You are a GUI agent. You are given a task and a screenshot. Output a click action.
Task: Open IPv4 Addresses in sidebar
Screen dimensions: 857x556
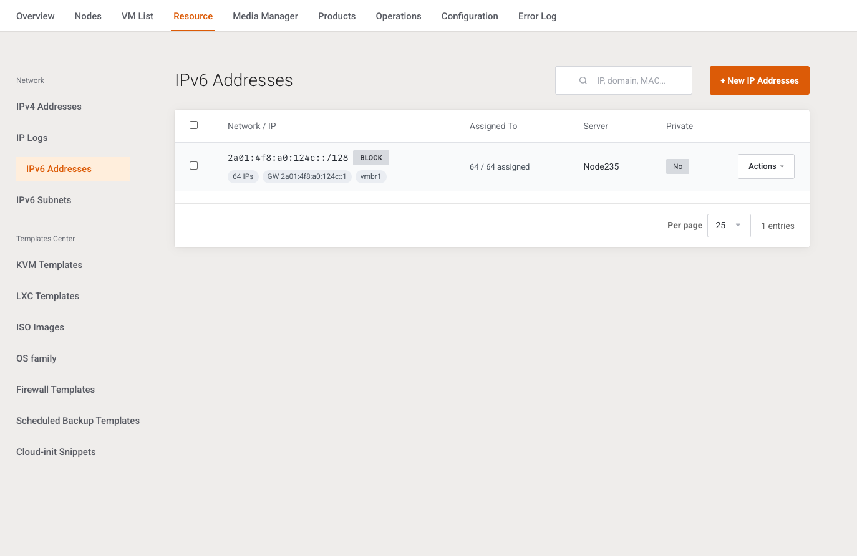coord(49,107)
